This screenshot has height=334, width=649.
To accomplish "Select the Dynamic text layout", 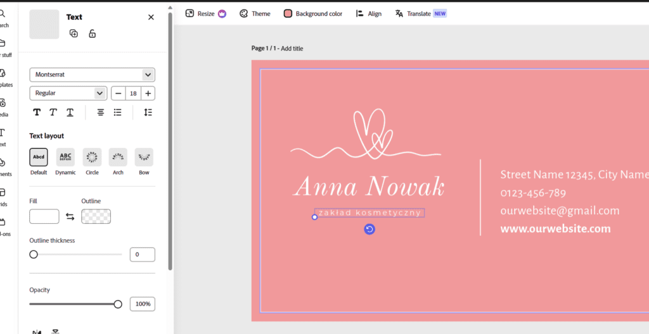I will click(65, 157).
